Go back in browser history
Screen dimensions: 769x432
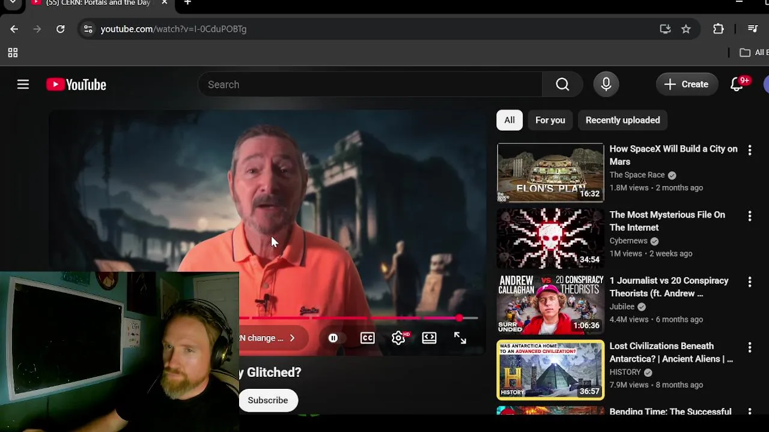(x=14, y=29)
